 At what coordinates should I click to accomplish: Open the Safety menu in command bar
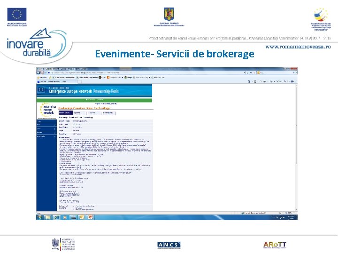pyautogui.click(x=280, y=82)
